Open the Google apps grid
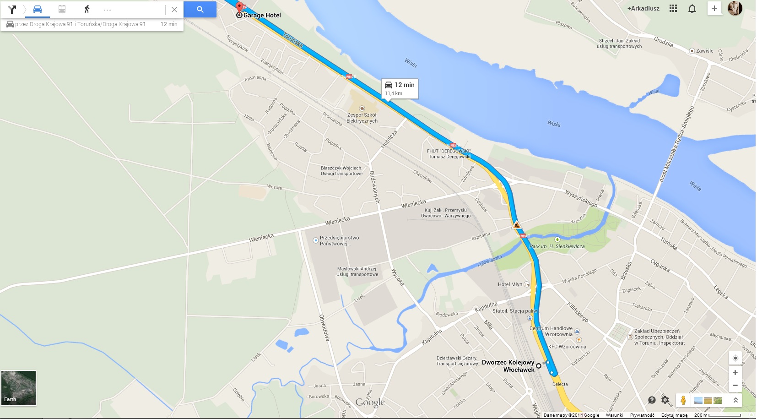Screen dimensions: 757x419 click(x=673, y=8)
